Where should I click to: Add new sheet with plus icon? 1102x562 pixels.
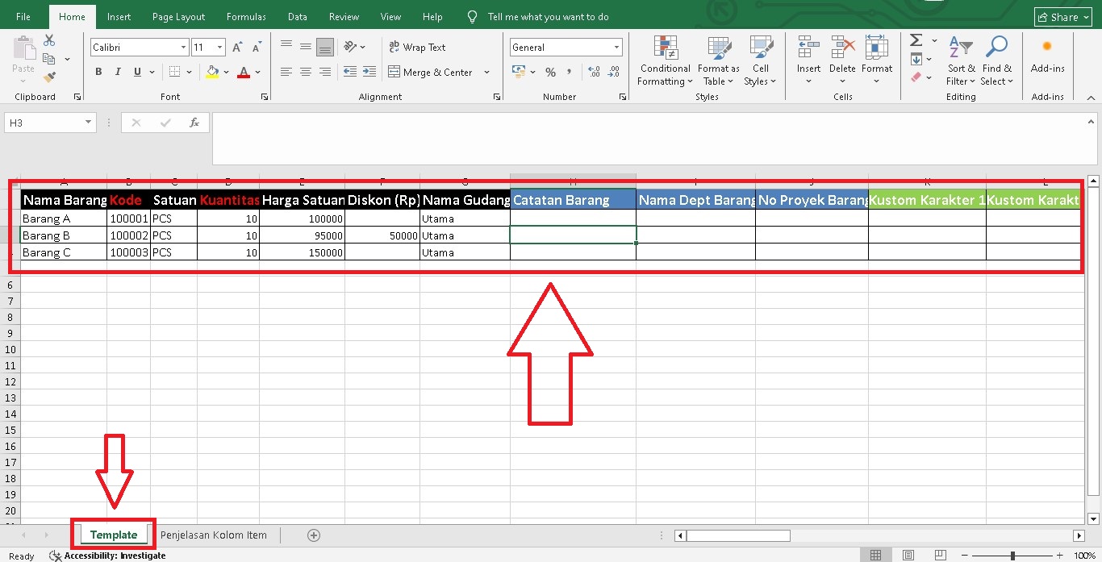click(314, 535)
